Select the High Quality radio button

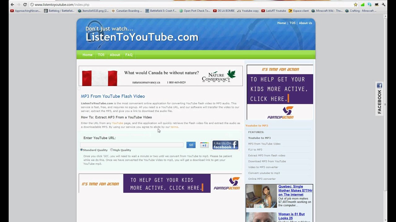point(112,150)
